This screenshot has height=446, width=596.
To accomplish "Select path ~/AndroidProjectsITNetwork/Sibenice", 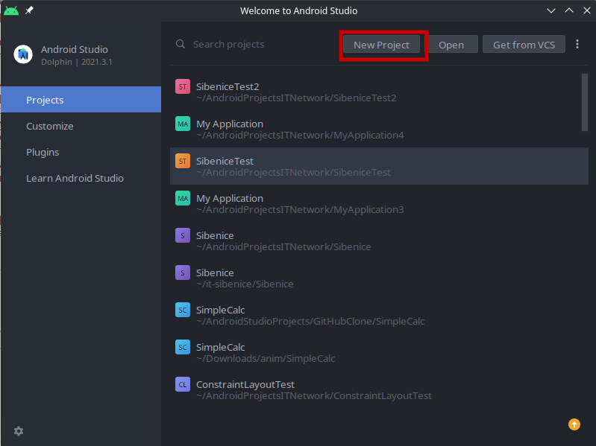I will 283,246.
